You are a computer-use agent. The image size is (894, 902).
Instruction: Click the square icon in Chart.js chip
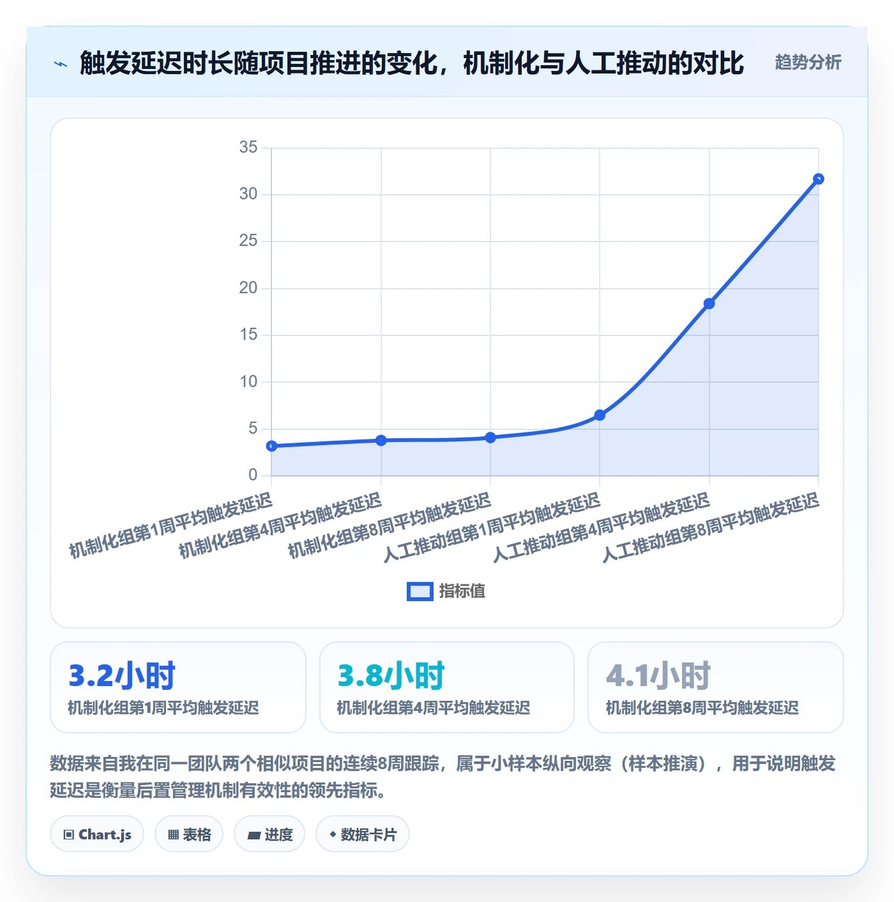pyautogui.click(x=69, y=835)
